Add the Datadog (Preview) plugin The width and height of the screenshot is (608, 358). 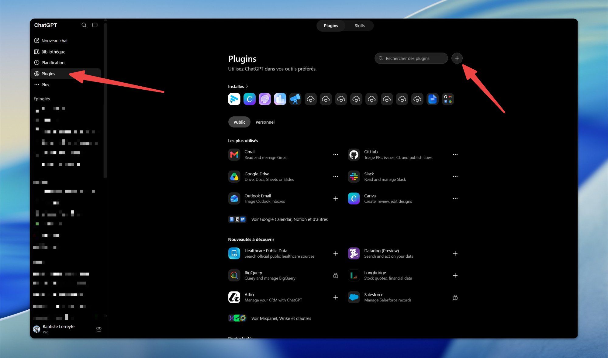tap(455, 253)
